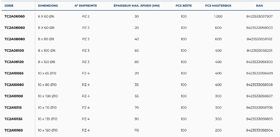
Task: Click EAN number 8423533057907
Action: click(259, 16)
